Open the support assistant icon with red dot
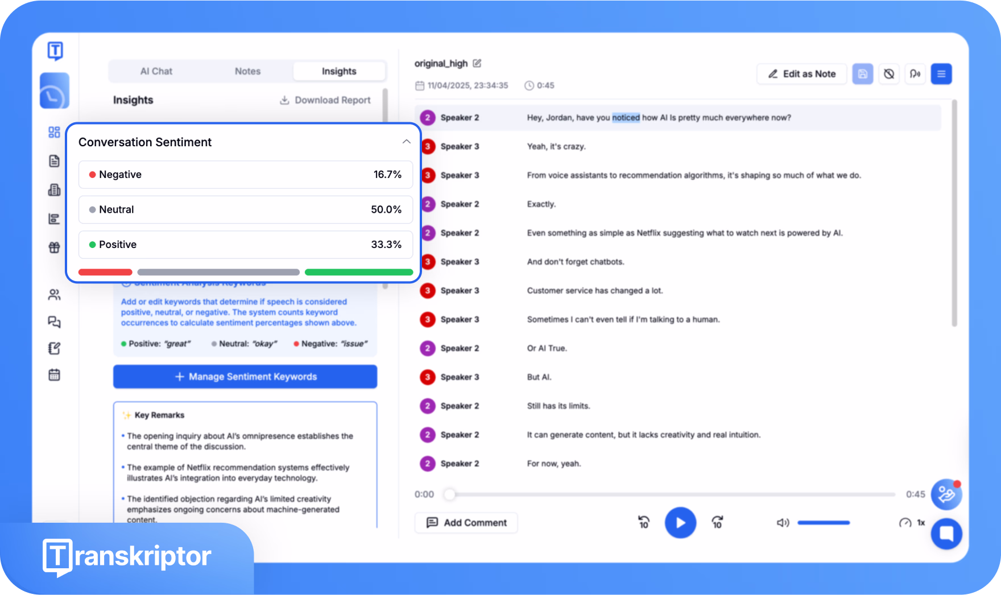Image resolution: width=1001 pixels, height=595 pixels. click(x=946, y=494)
